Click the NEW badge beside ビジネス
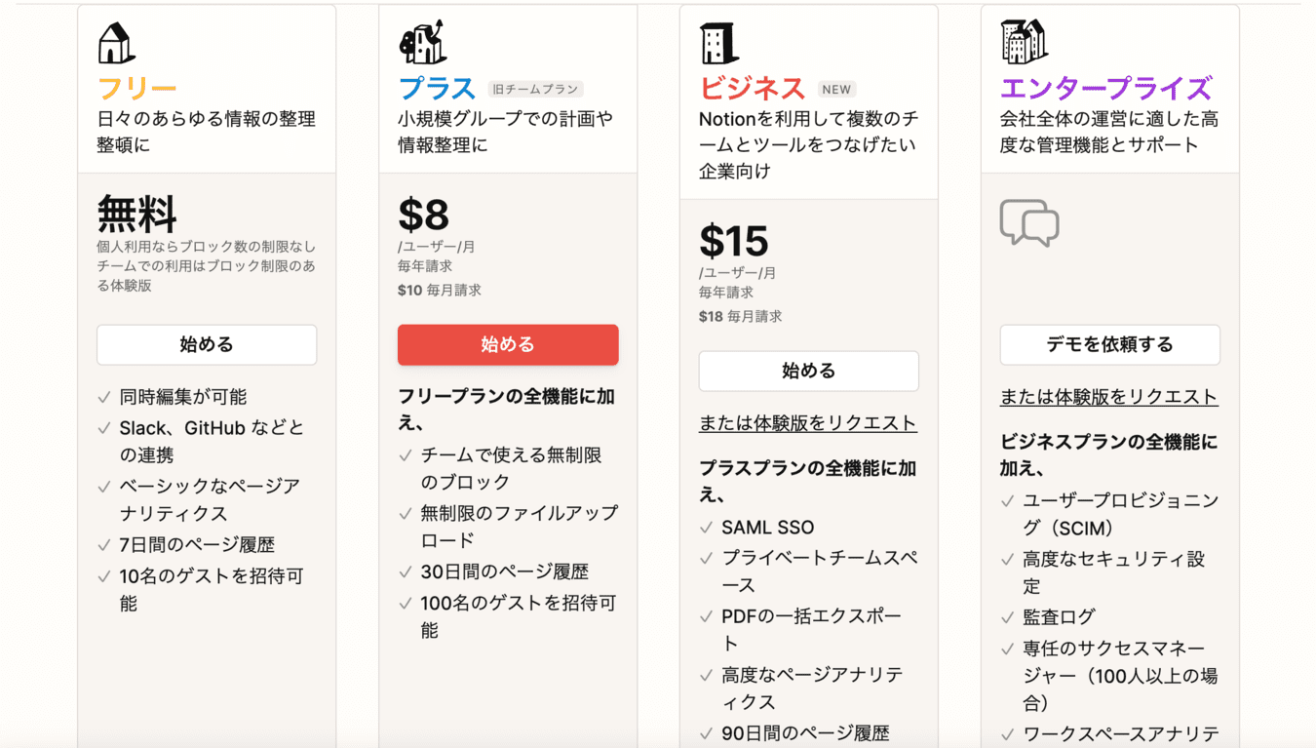 (x=836, y=90)
